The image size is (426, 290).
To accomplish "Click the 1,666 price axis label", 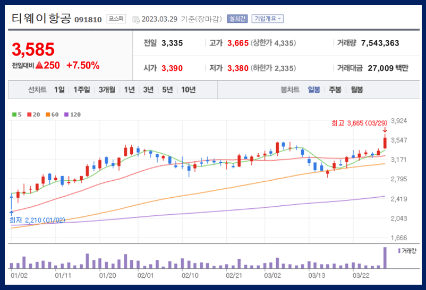I will (x=399, y=238).
